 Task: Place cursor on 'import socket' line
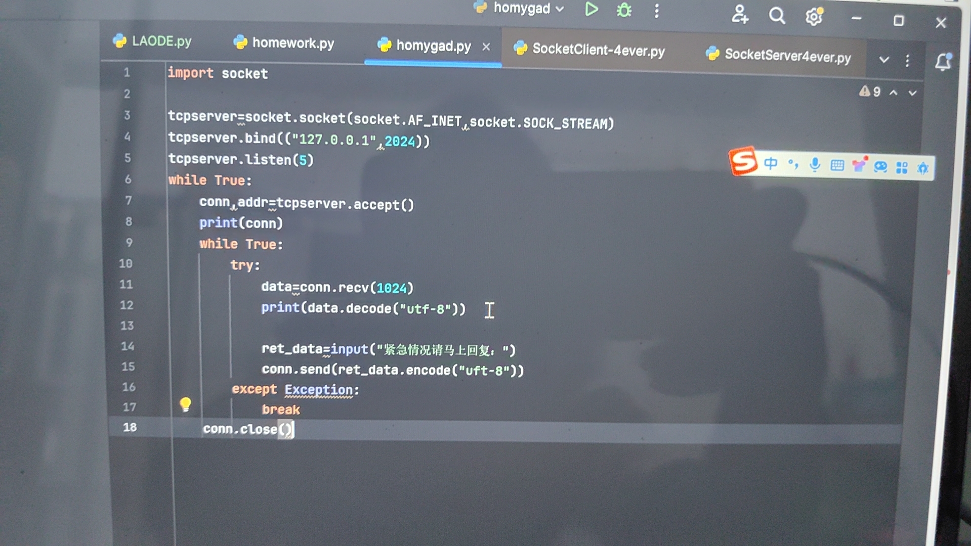218,73
